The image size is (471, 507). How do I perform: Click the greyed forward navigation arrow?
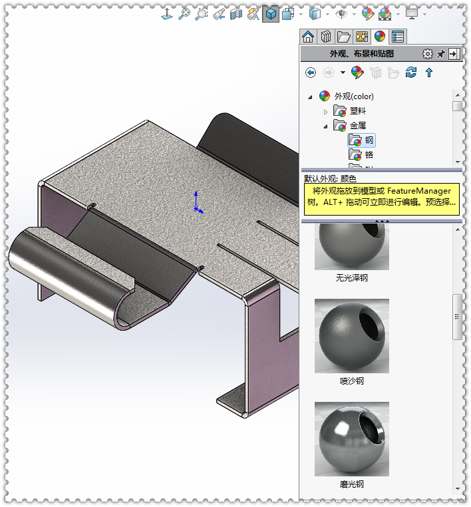pos(329,73)
